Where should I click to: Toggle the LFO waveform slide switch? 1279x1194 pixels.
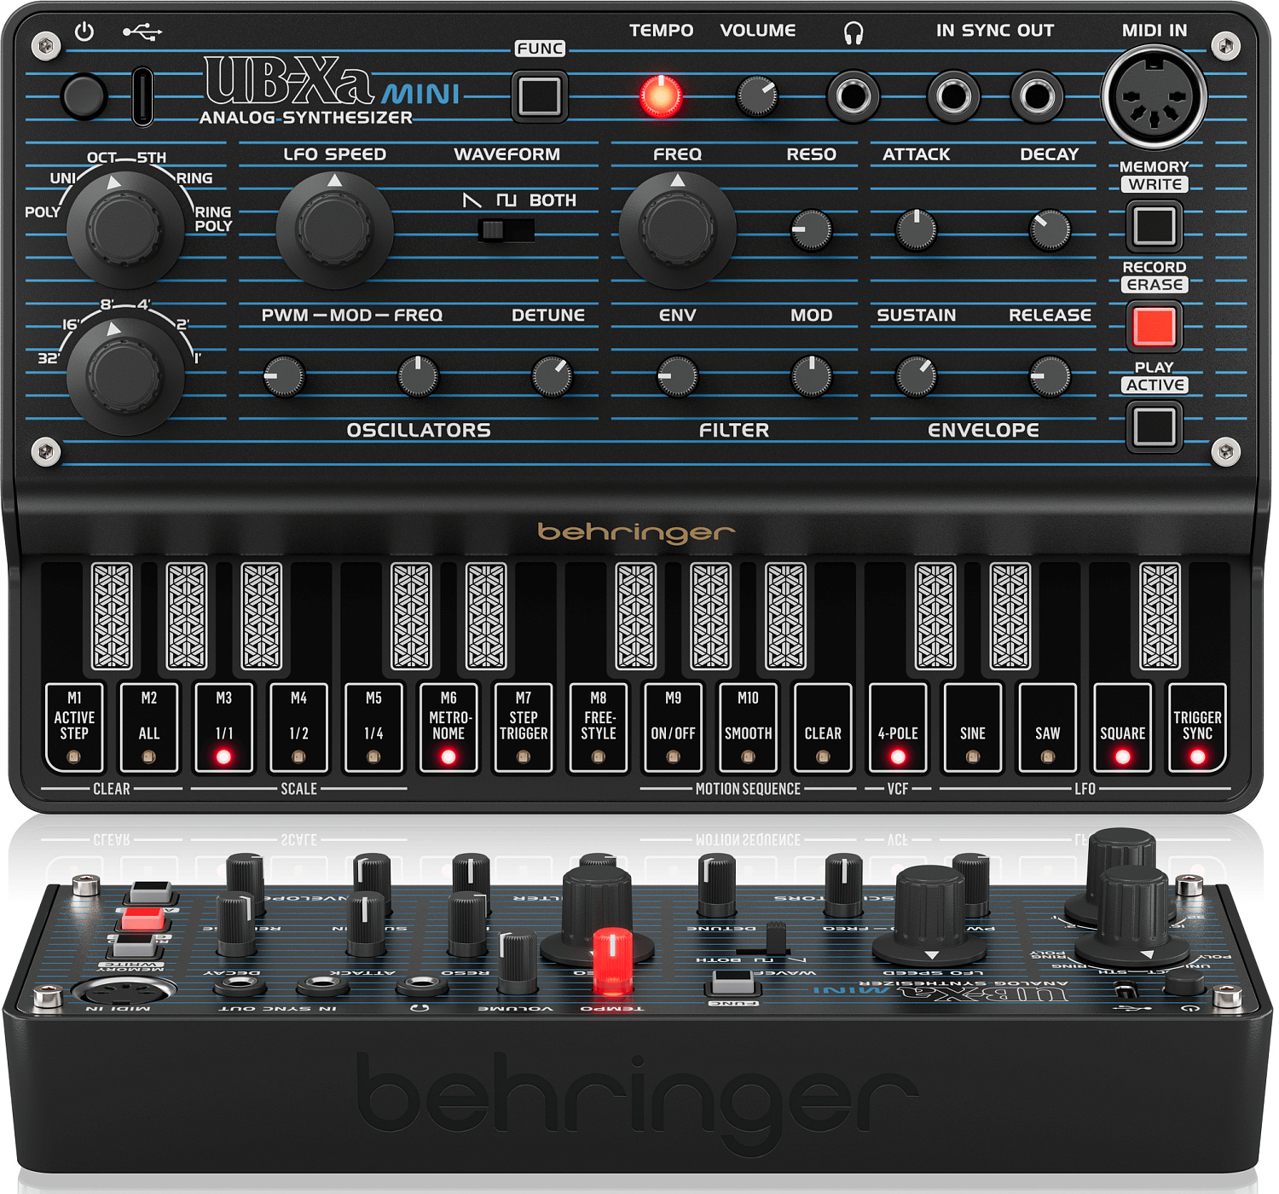[x=506, y=230]
